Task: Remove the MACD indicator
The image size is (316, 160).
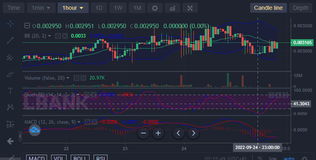Action: tap(94, 122)
